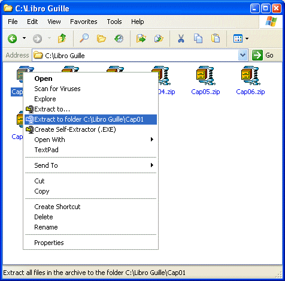Screen dimensions: 285x281
Task: Expand the Send To submenu
Action: [91, 165]
